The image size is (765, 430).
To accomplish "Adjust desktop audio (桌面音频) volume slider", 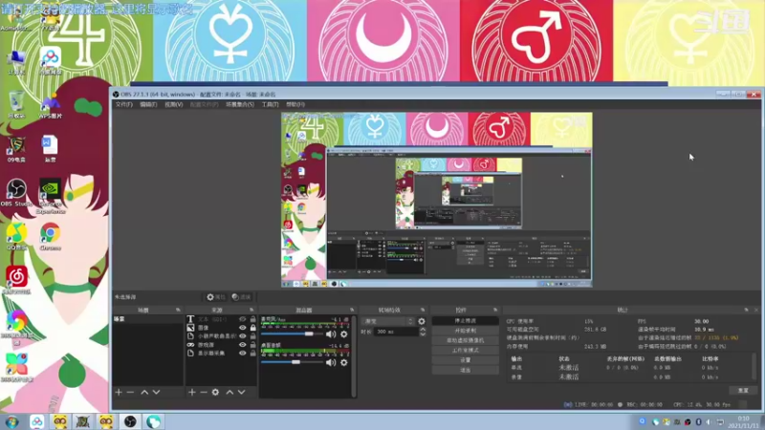I will pyautogui.click(x=293, y=362).
